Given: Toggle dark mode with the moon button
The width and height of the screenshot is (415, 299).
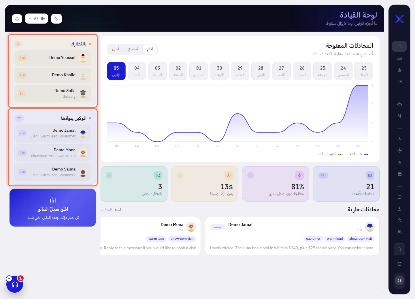Looking at the screenshot, I should [x=56, y=19].
